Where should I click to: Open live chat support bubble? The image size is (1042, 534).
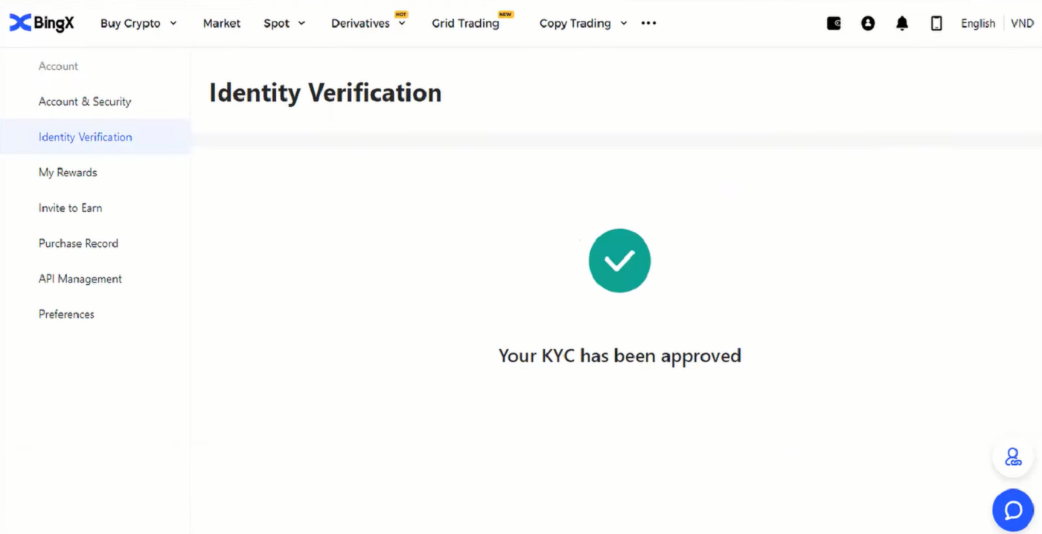coord(1012,509)
